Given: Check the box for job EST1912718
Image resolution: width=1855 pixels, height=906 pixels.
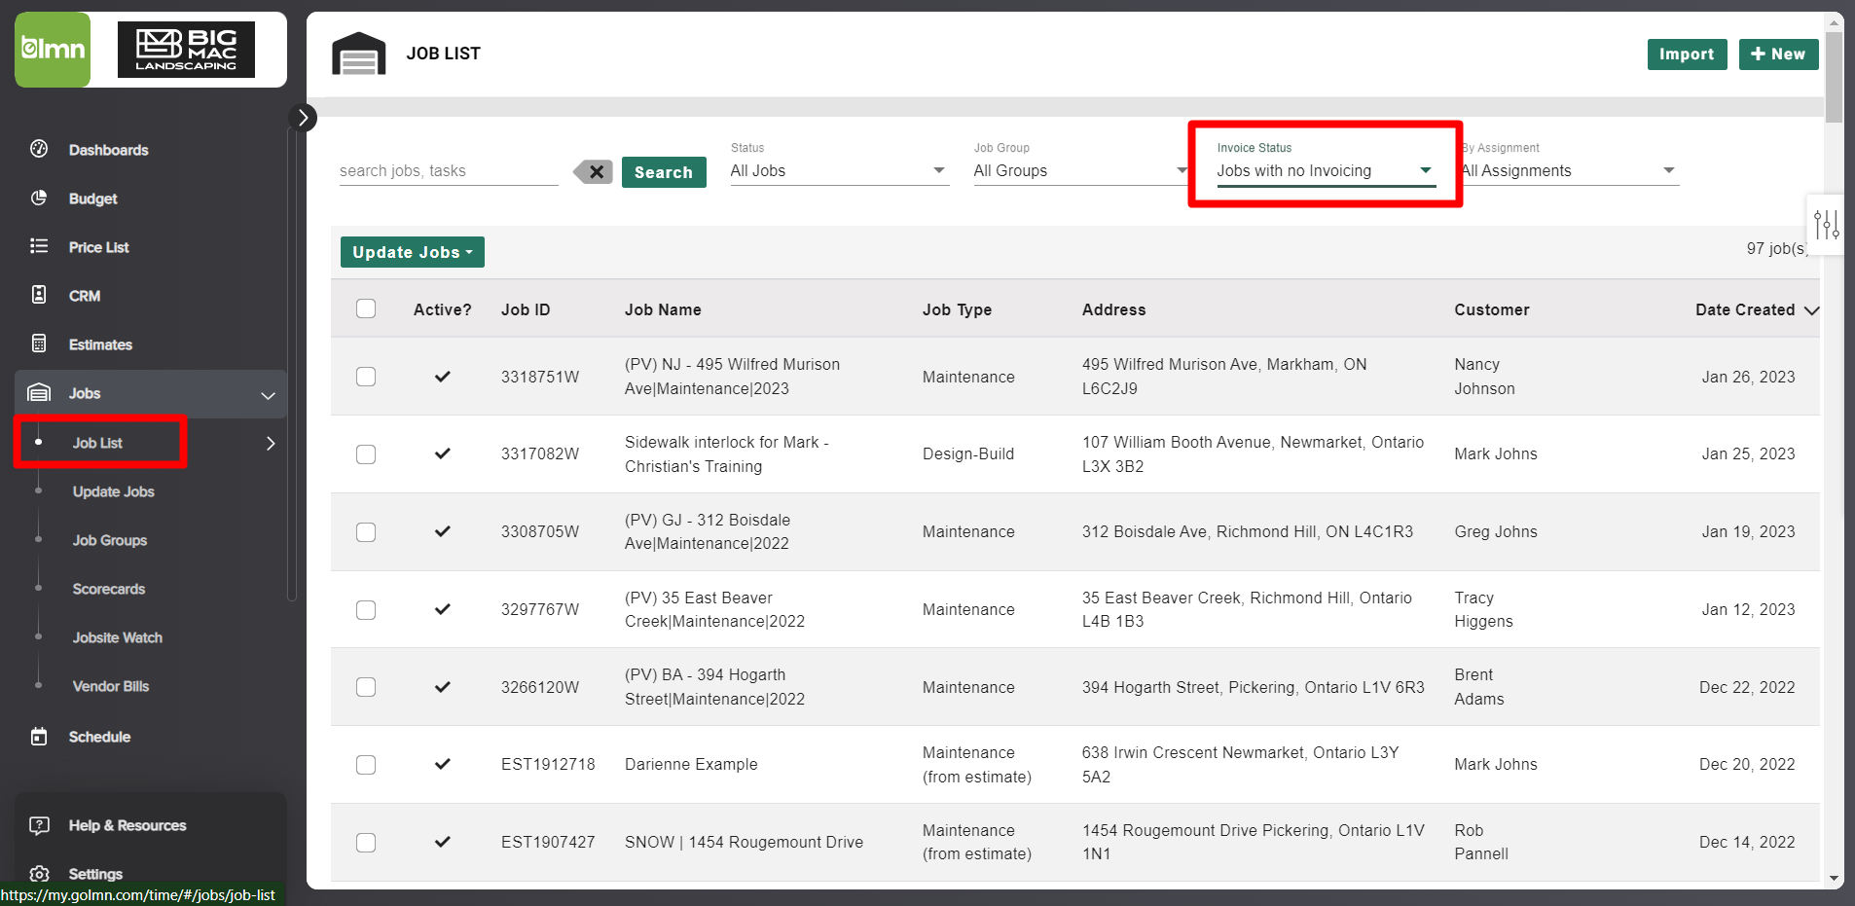Looking at the screenshot, I should 366,765.
